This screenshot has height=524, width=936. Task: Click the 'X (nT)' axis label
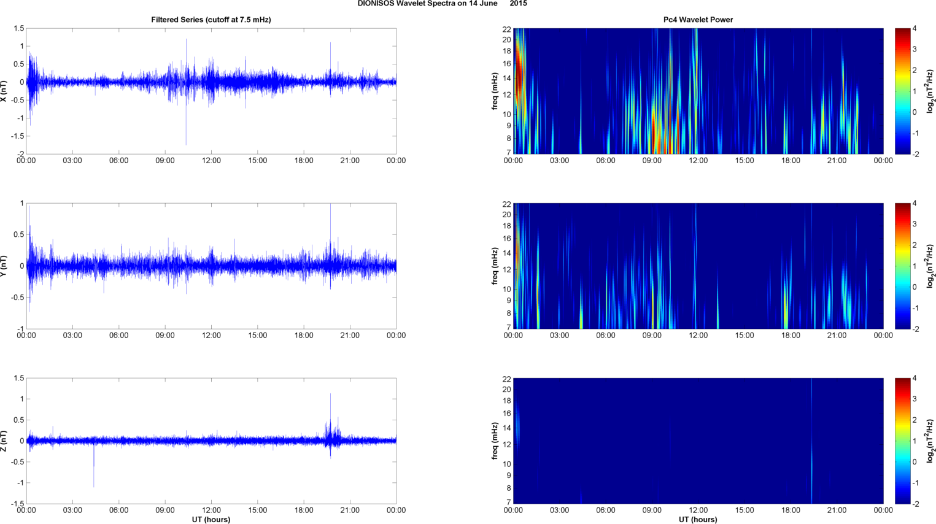coord(4,91)
